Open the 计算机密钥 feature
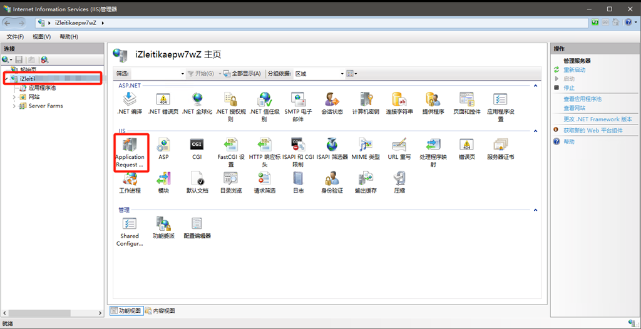Screen dimensions: 641x329 click(366, 103)
